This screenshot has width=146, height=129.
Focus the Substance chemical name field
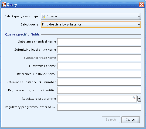click(99, 41)
